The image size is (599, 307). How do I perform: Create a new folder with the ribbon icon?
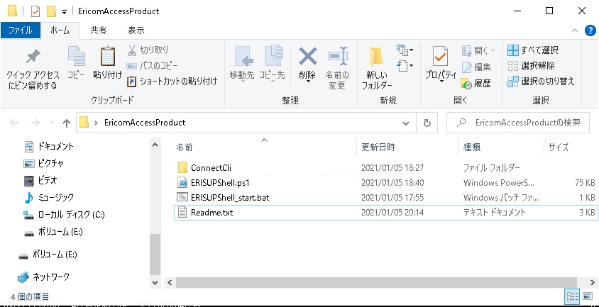click(x=377, y=57)
